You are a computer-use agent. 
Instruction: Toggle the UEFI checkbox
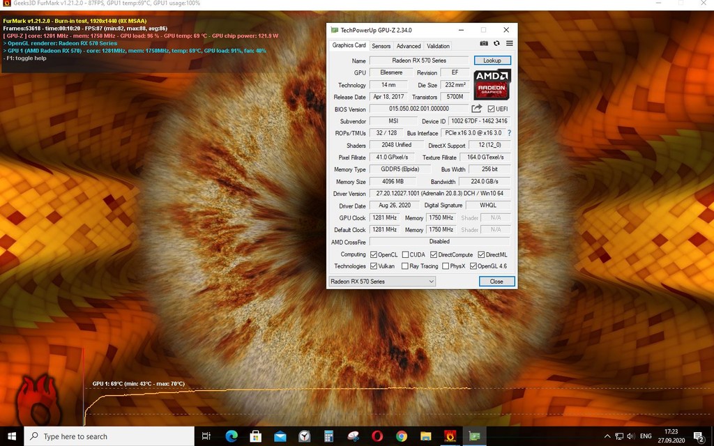coord(491,109)
